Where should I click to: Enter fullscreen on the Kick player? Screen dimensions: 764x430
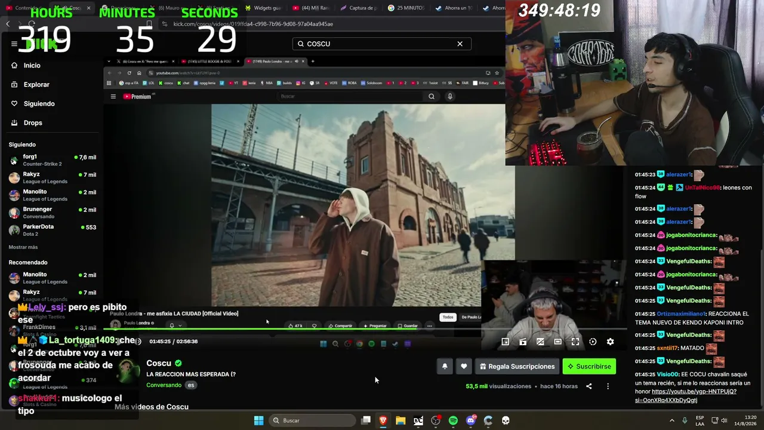[575, 342]
